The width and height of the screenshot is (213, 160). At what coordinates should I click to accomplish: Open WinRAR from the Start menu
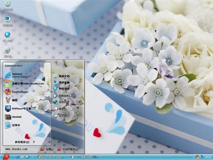(13, 117)
